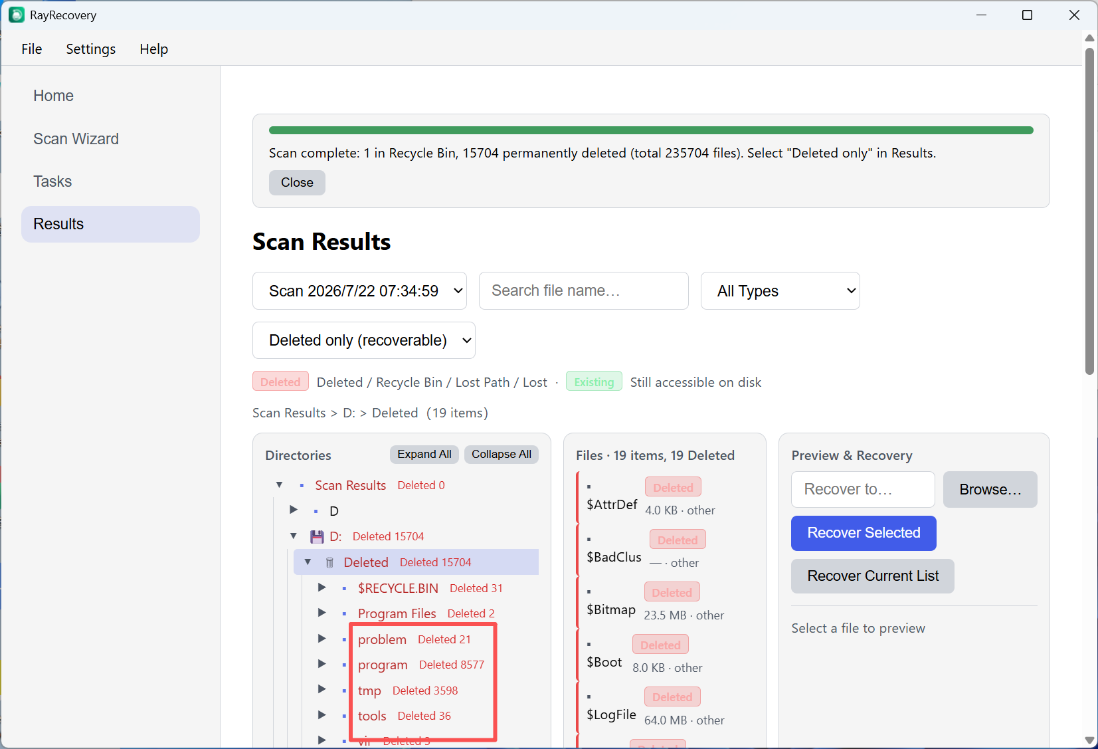
Task: Click the bullet icon beside Program Files
Action: tap(344, 613)
